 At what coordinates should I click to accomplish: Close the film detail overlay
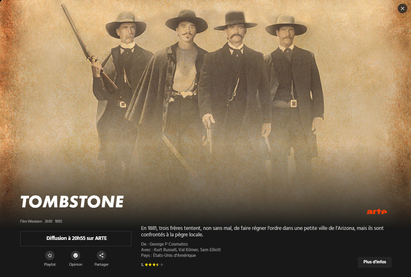tap(403, 8)
